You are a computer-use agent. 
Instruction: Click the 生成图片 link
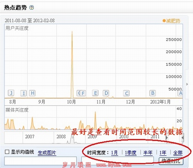tap(47, 152)
